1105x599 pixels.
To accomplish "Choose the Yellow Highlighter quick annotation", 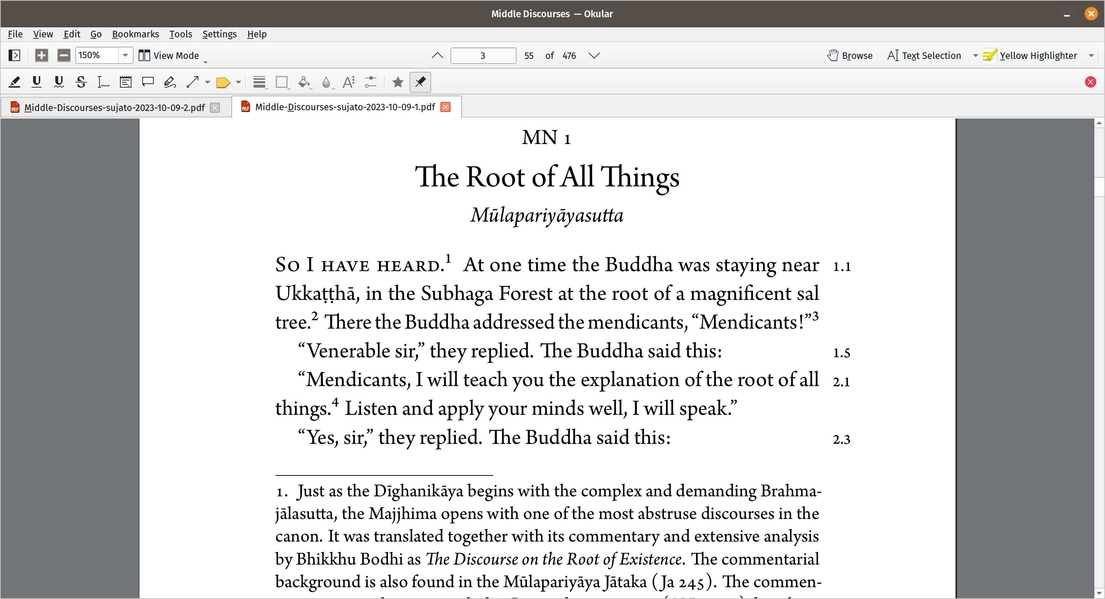I will click(x=1030, y=55).
